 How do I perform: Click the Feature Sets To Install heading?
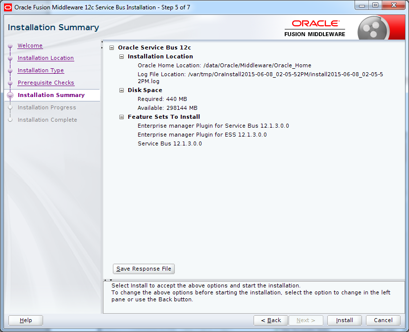(164, 117)
